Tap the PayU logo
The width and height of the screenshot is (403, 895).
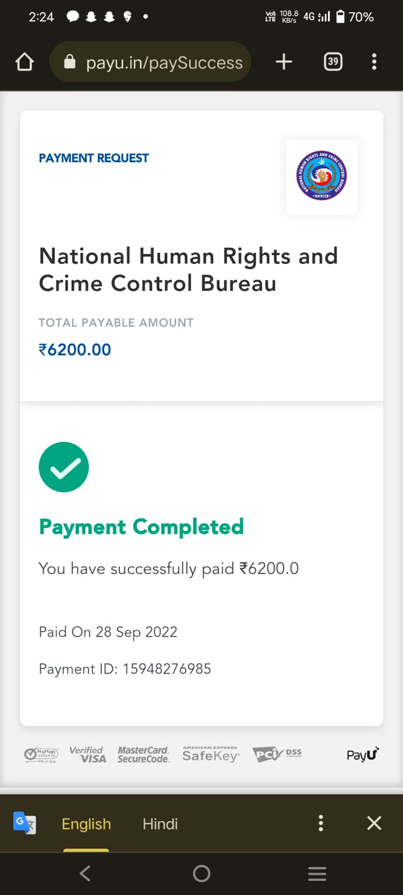click(362, 755)
